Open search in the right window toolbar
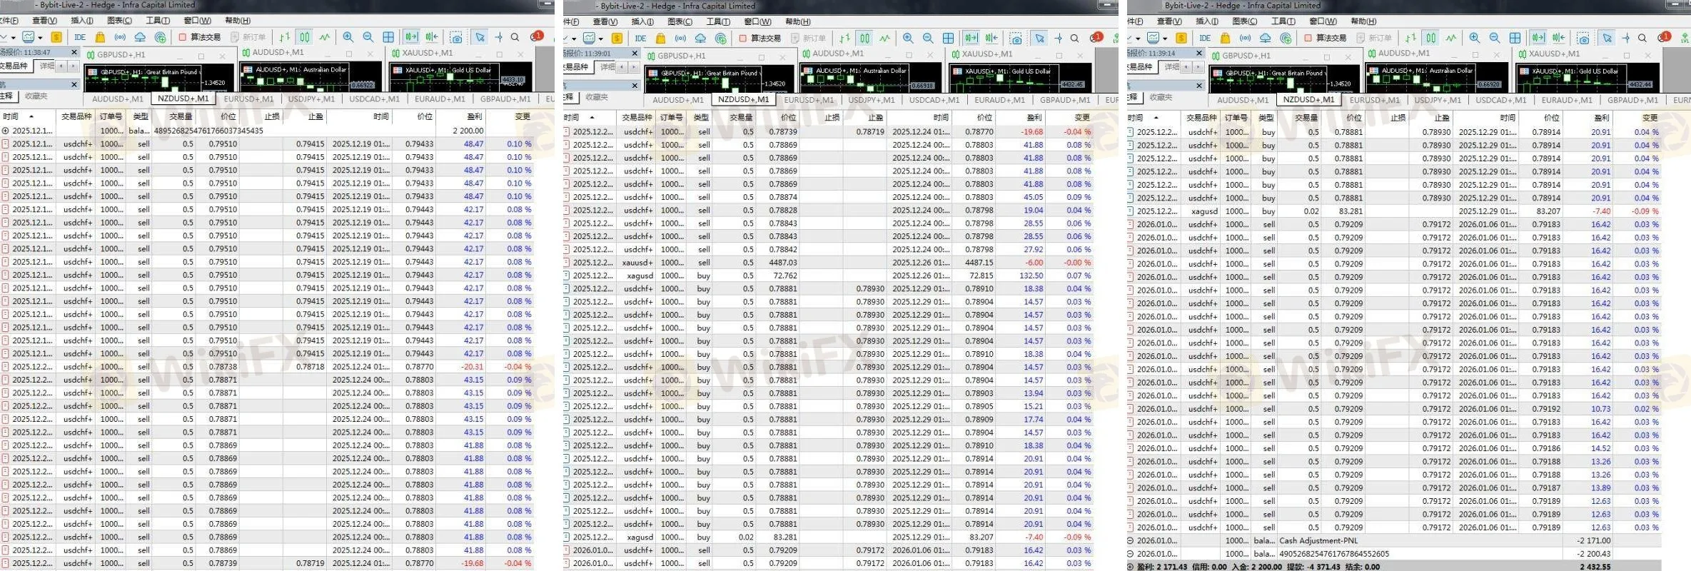The width and height of the screenshot is (1691, 571). coord(1642,38)
